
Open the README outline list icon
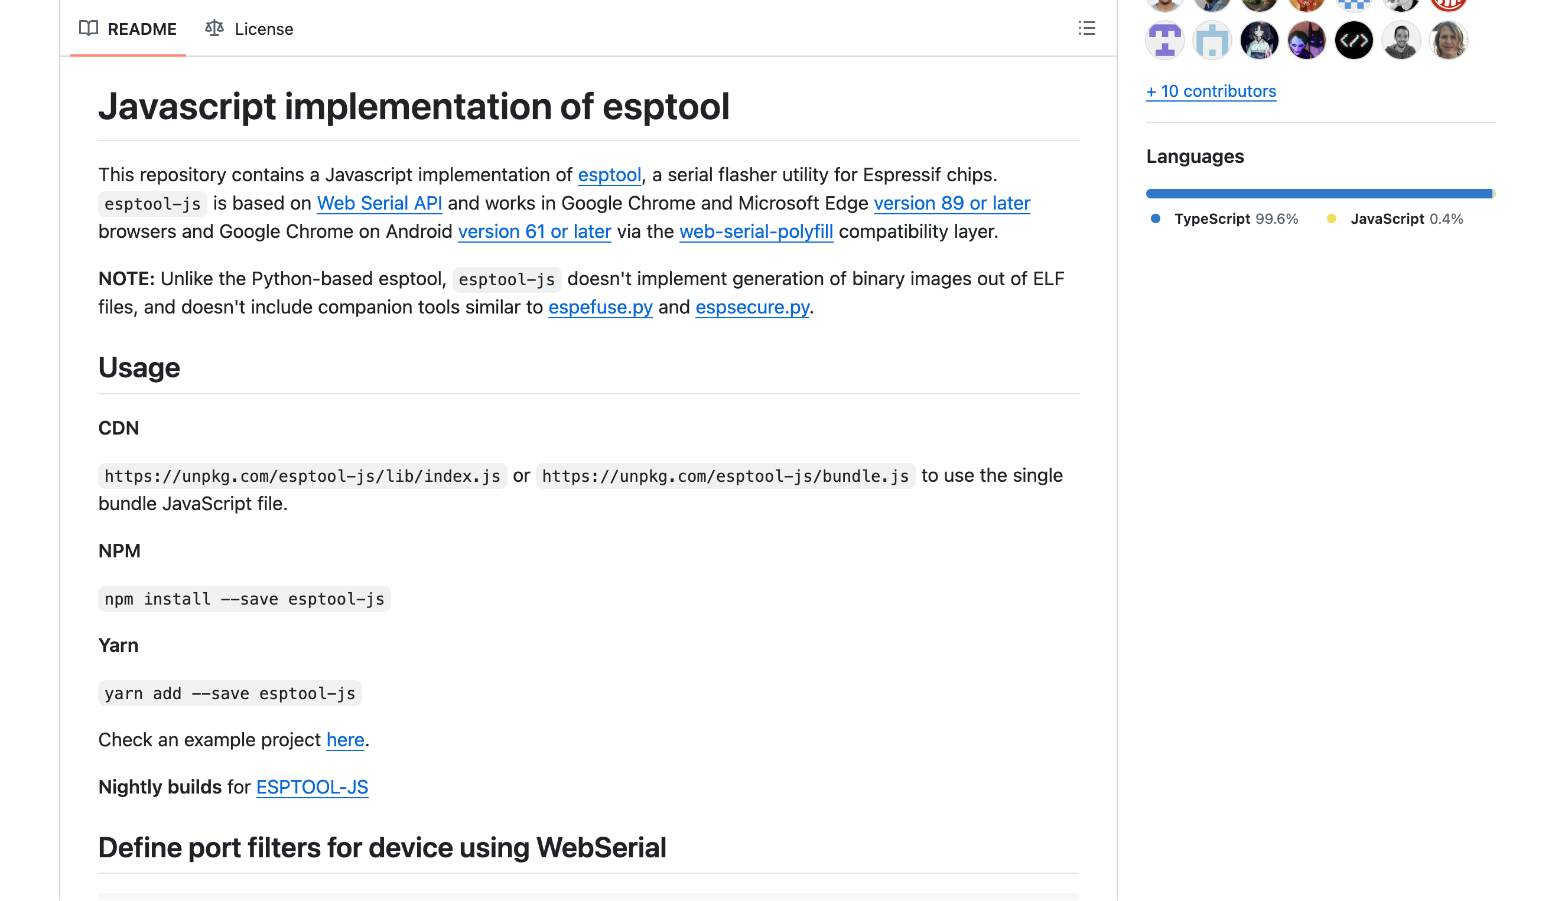(x=1086, y=28)
